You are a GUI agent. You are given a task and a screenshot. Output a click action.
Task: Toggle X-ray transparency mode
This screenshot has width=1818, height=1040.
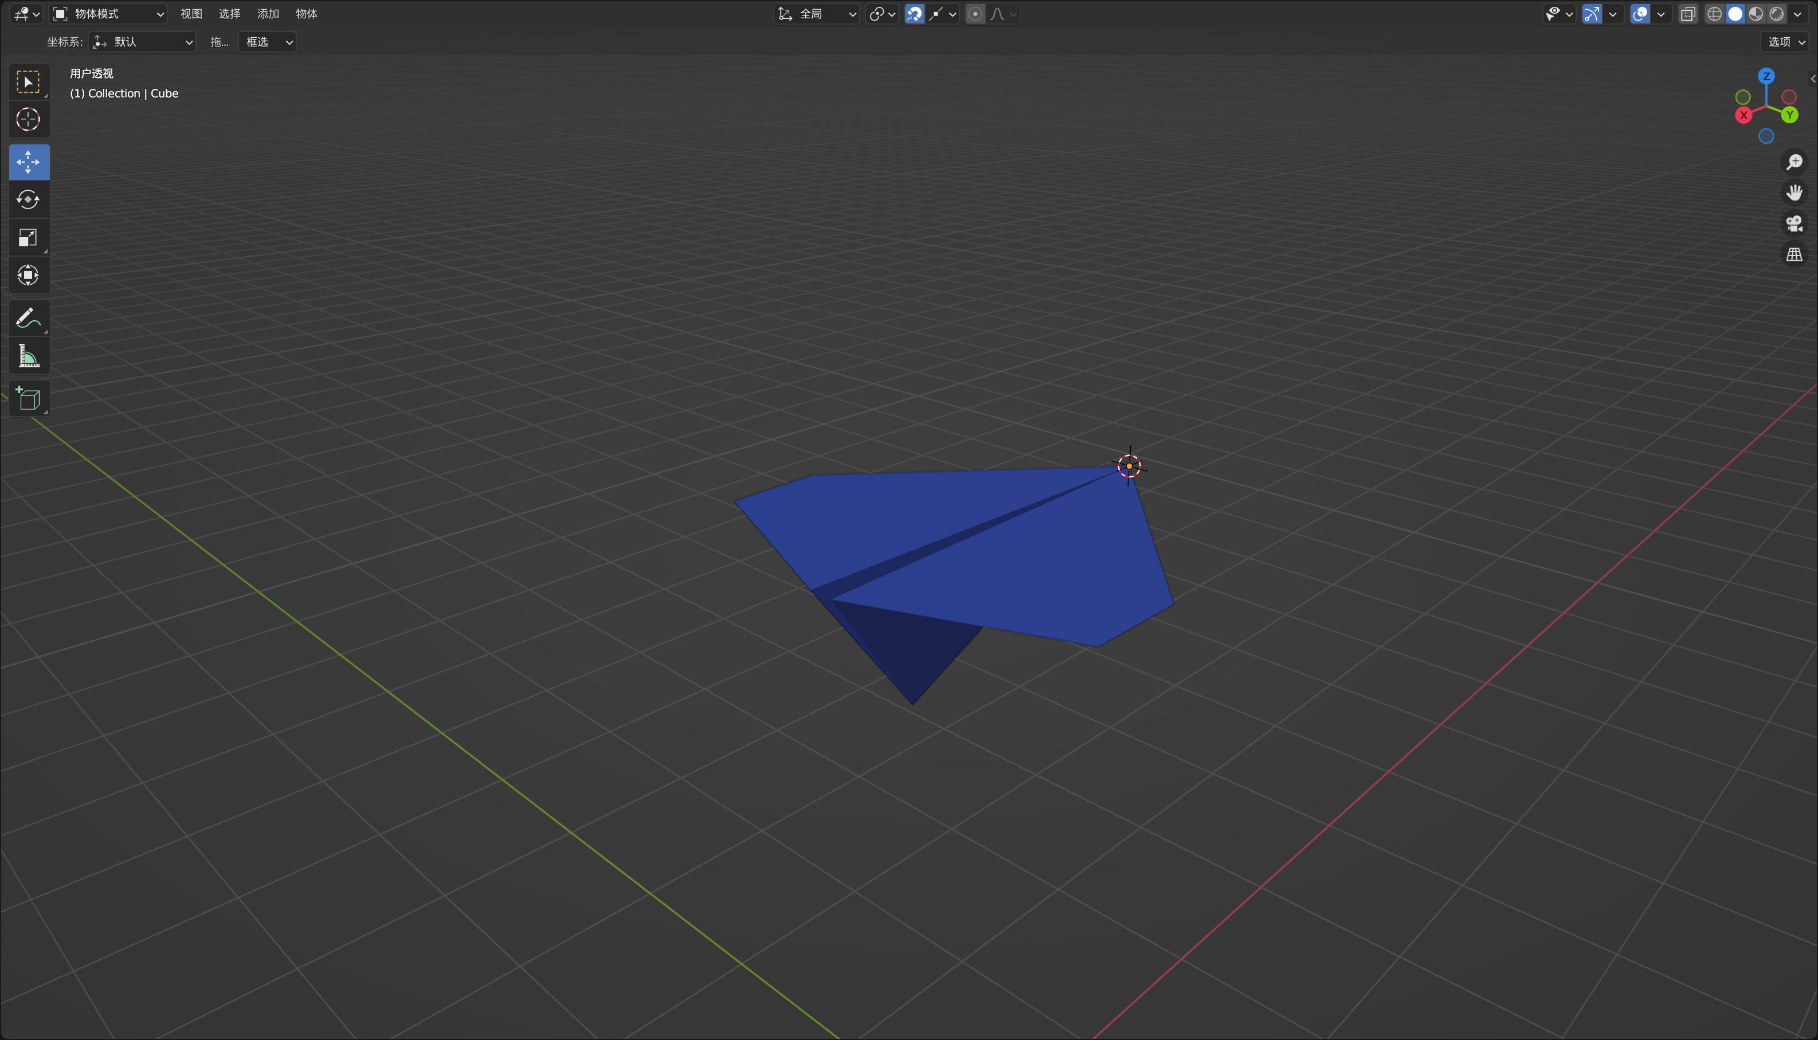tap(1688, 14)
